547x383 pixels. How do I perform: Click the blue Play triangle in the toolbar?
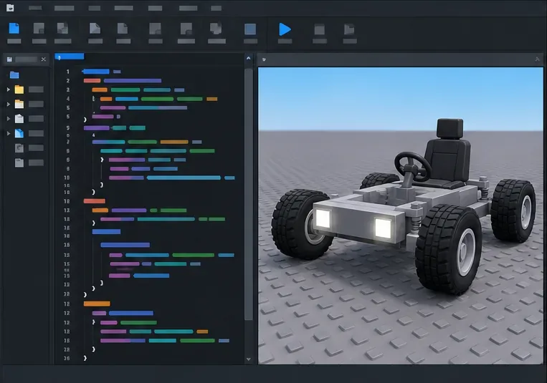(285, 29)
